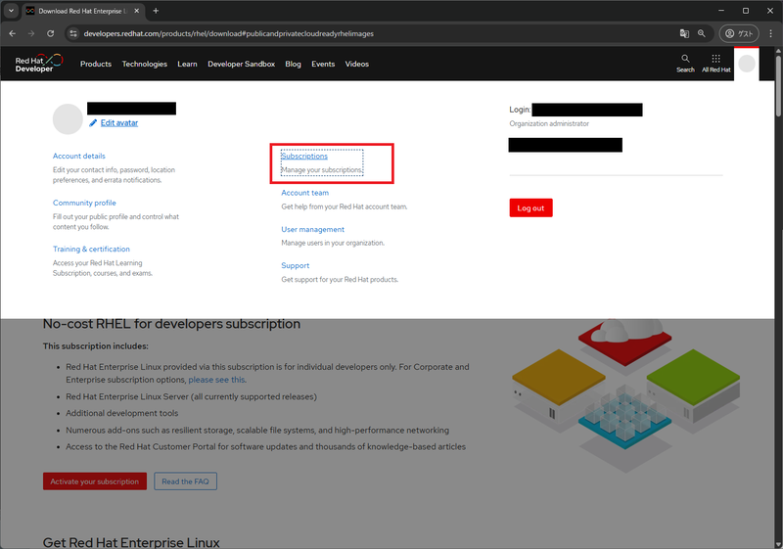Click the site information icon in address bar
This screenshot has width=783, height=549.
[x=73, y=33]
